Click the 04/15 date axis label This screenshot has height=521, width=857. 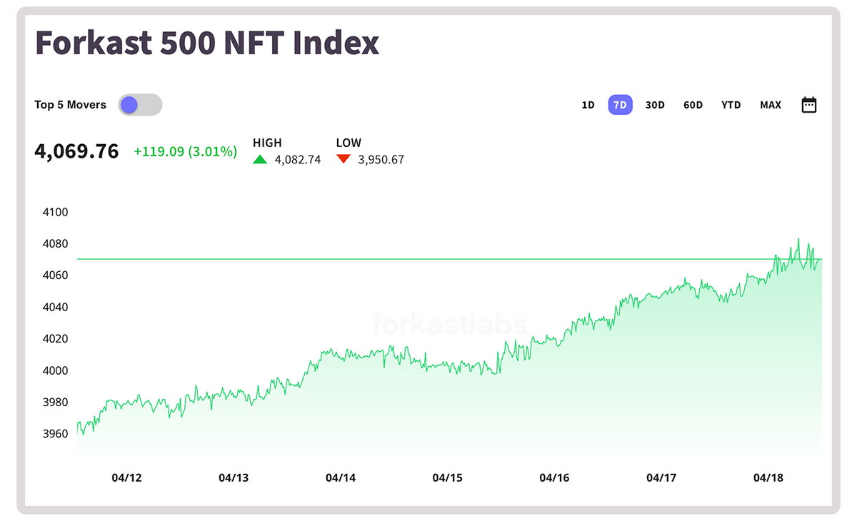[x=447, y=477]
